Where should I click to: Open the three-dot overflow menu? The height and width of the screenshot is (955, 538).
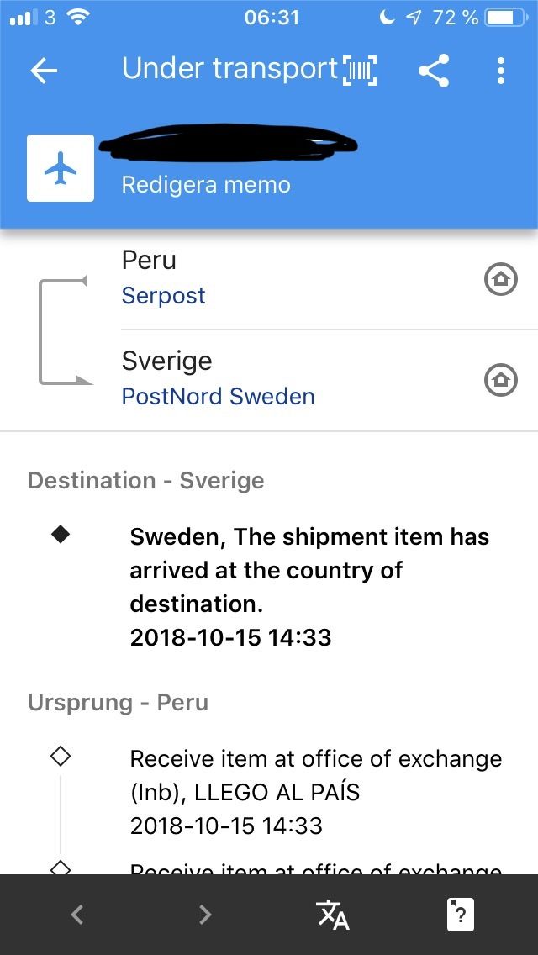(501, 71)
